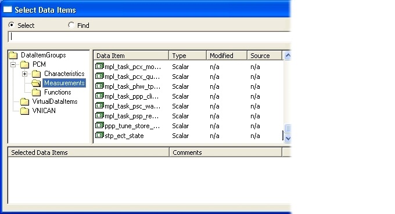395x214 pixels.
Task: Click the VNICAN folder icon
Action: 24,111
